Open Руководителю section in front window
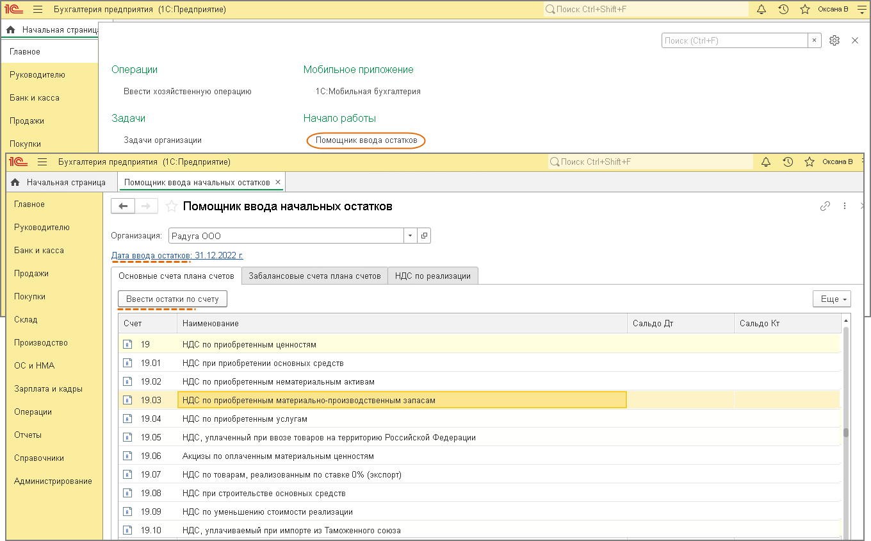Image resolution: width=871 pixels, height=541 pixels. coord(42,227)
